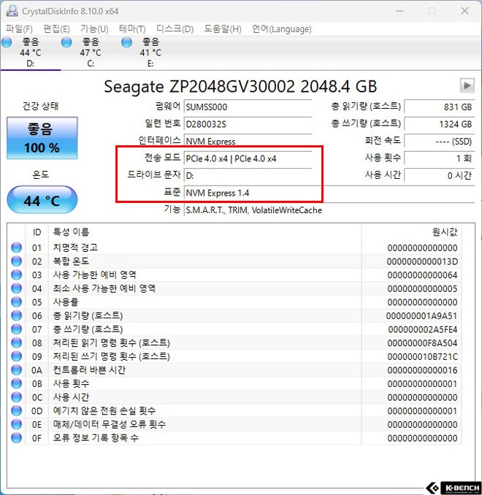482x495 pixels.
Task: Click status icon for ID 01 치명적 경고
Action: 16,247
